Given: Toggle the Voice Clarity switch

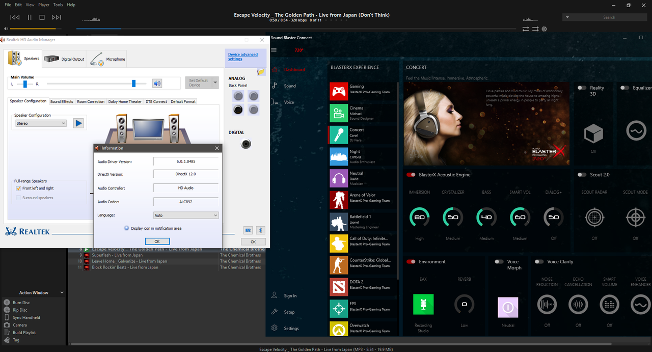Looking at the screenshot, I should [x=539, y=262].
